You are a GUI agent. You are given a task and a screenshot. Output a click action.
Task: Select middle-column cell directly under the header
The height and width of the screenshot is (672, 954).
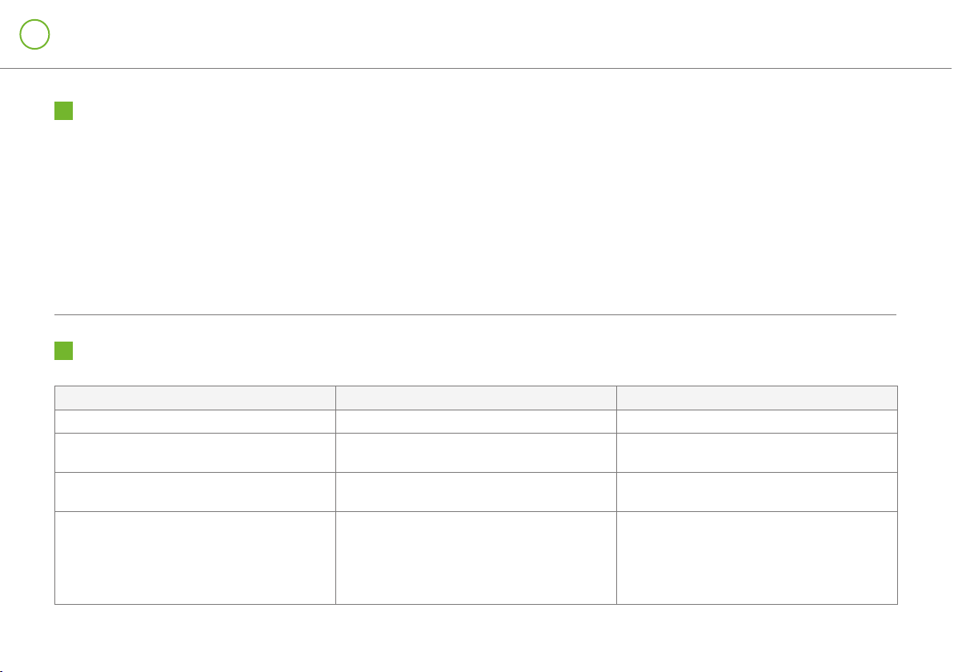[x=475, y=422]
